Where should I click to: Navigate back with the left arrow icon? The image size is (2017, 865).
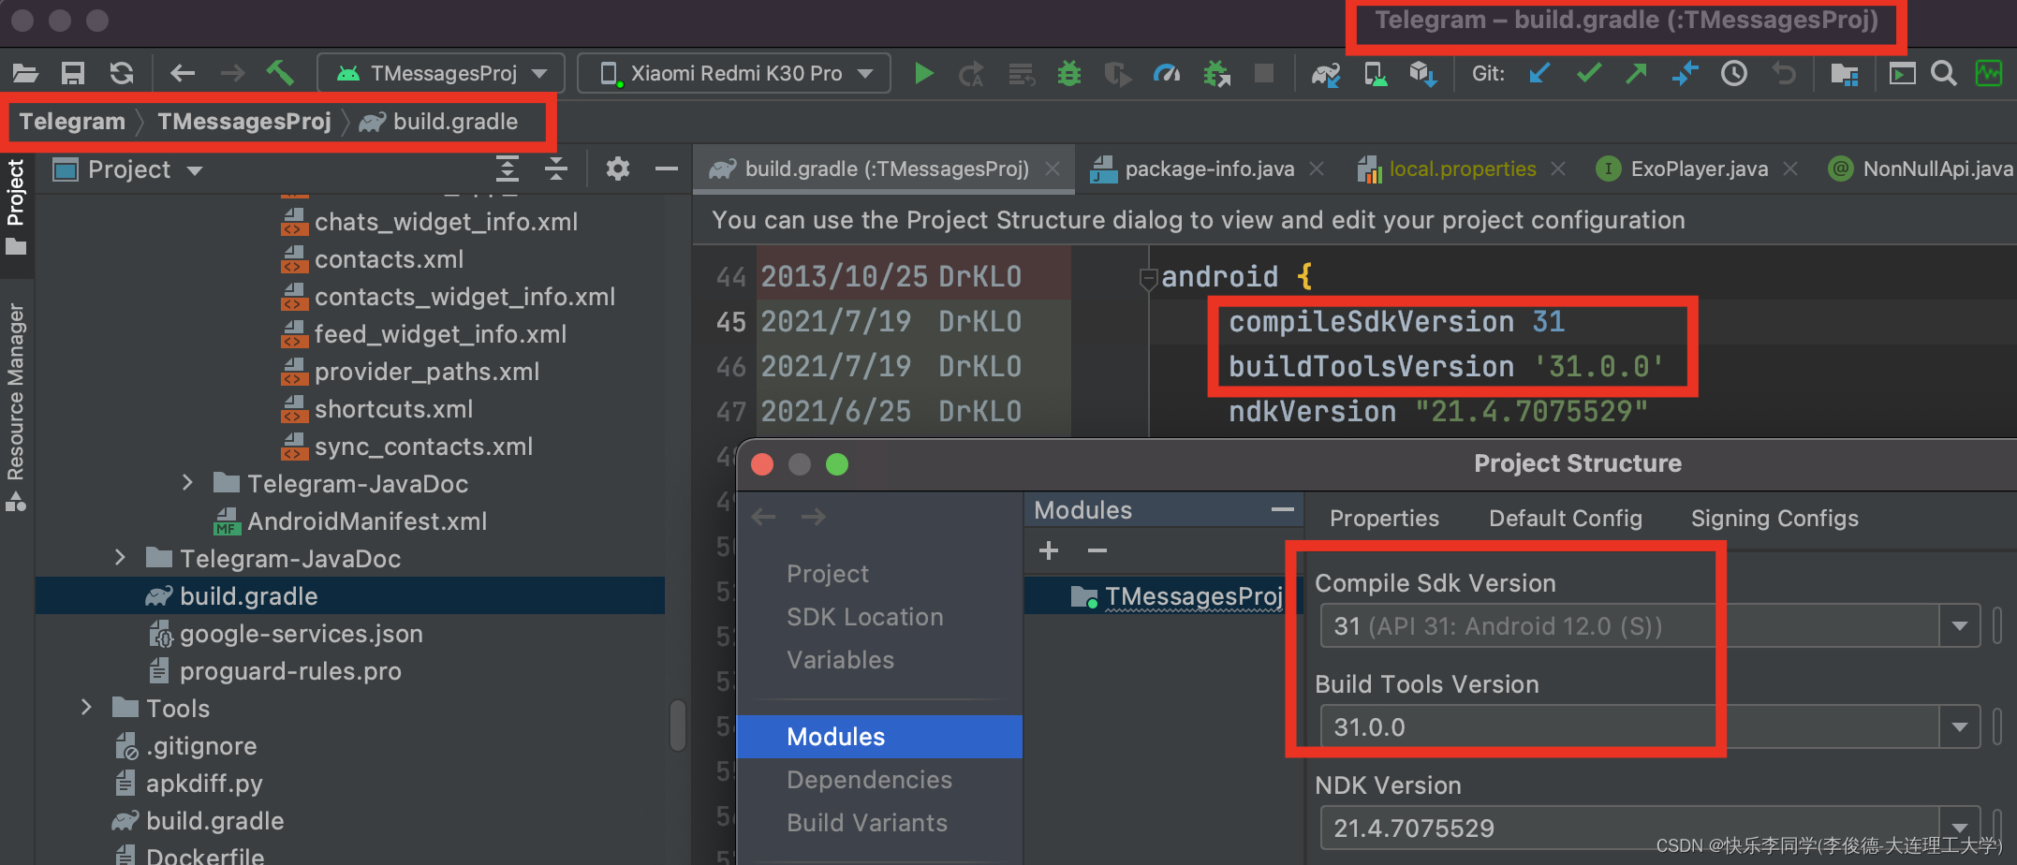183,73
